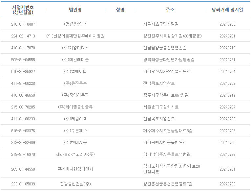
Task: Click suspension date 20240717
Action: pos(227,95)
